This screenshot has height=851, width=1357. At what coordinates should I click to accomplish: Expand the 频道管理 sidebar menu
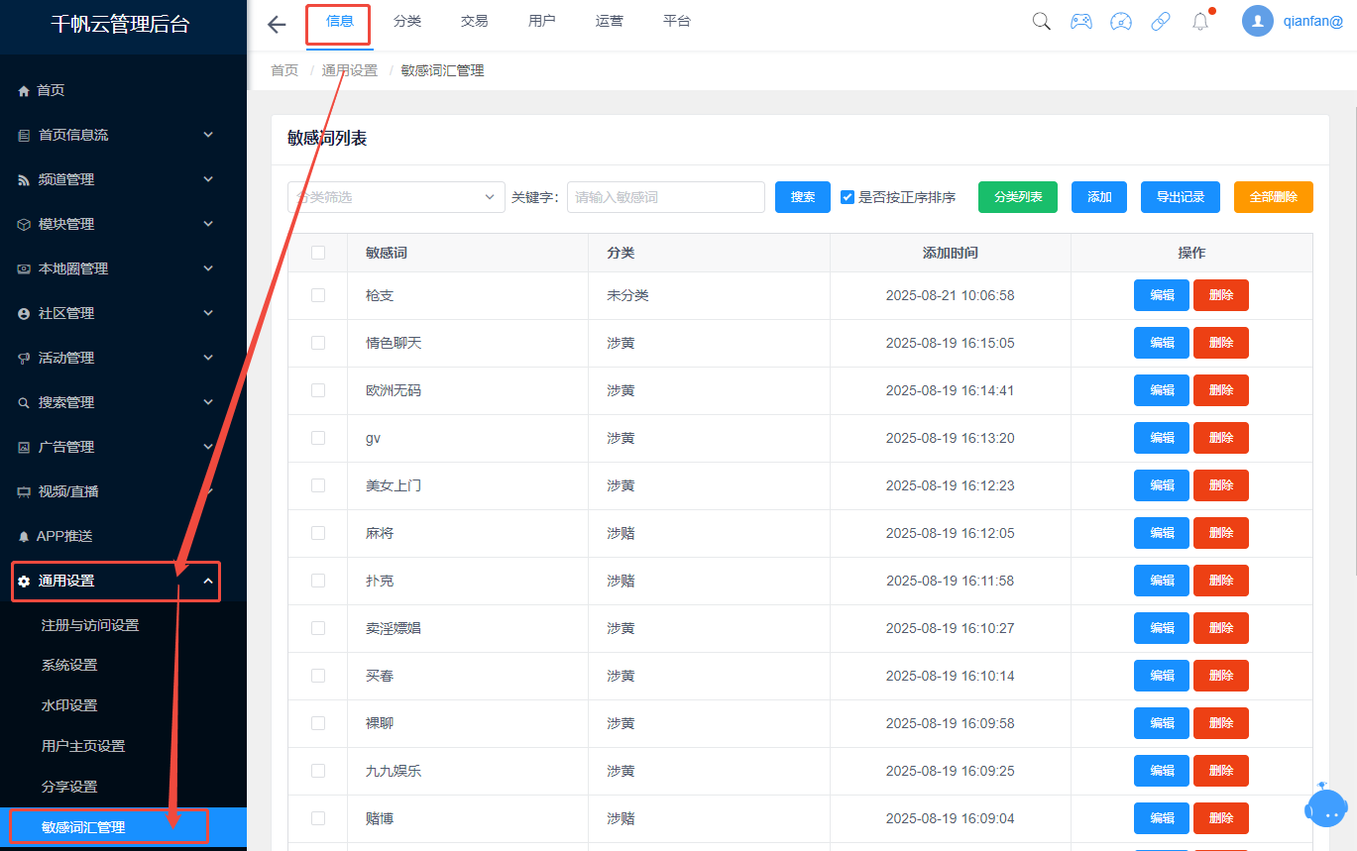pos(123,179)
